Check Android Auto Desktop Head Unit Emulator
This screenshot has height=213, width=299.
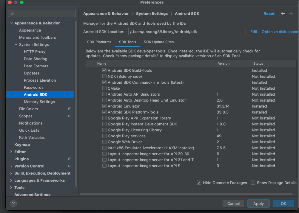pyautogui.click(x=104, y=100)
